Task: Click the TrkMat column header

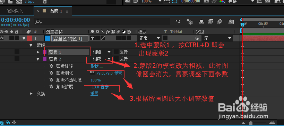Action: 176,32
